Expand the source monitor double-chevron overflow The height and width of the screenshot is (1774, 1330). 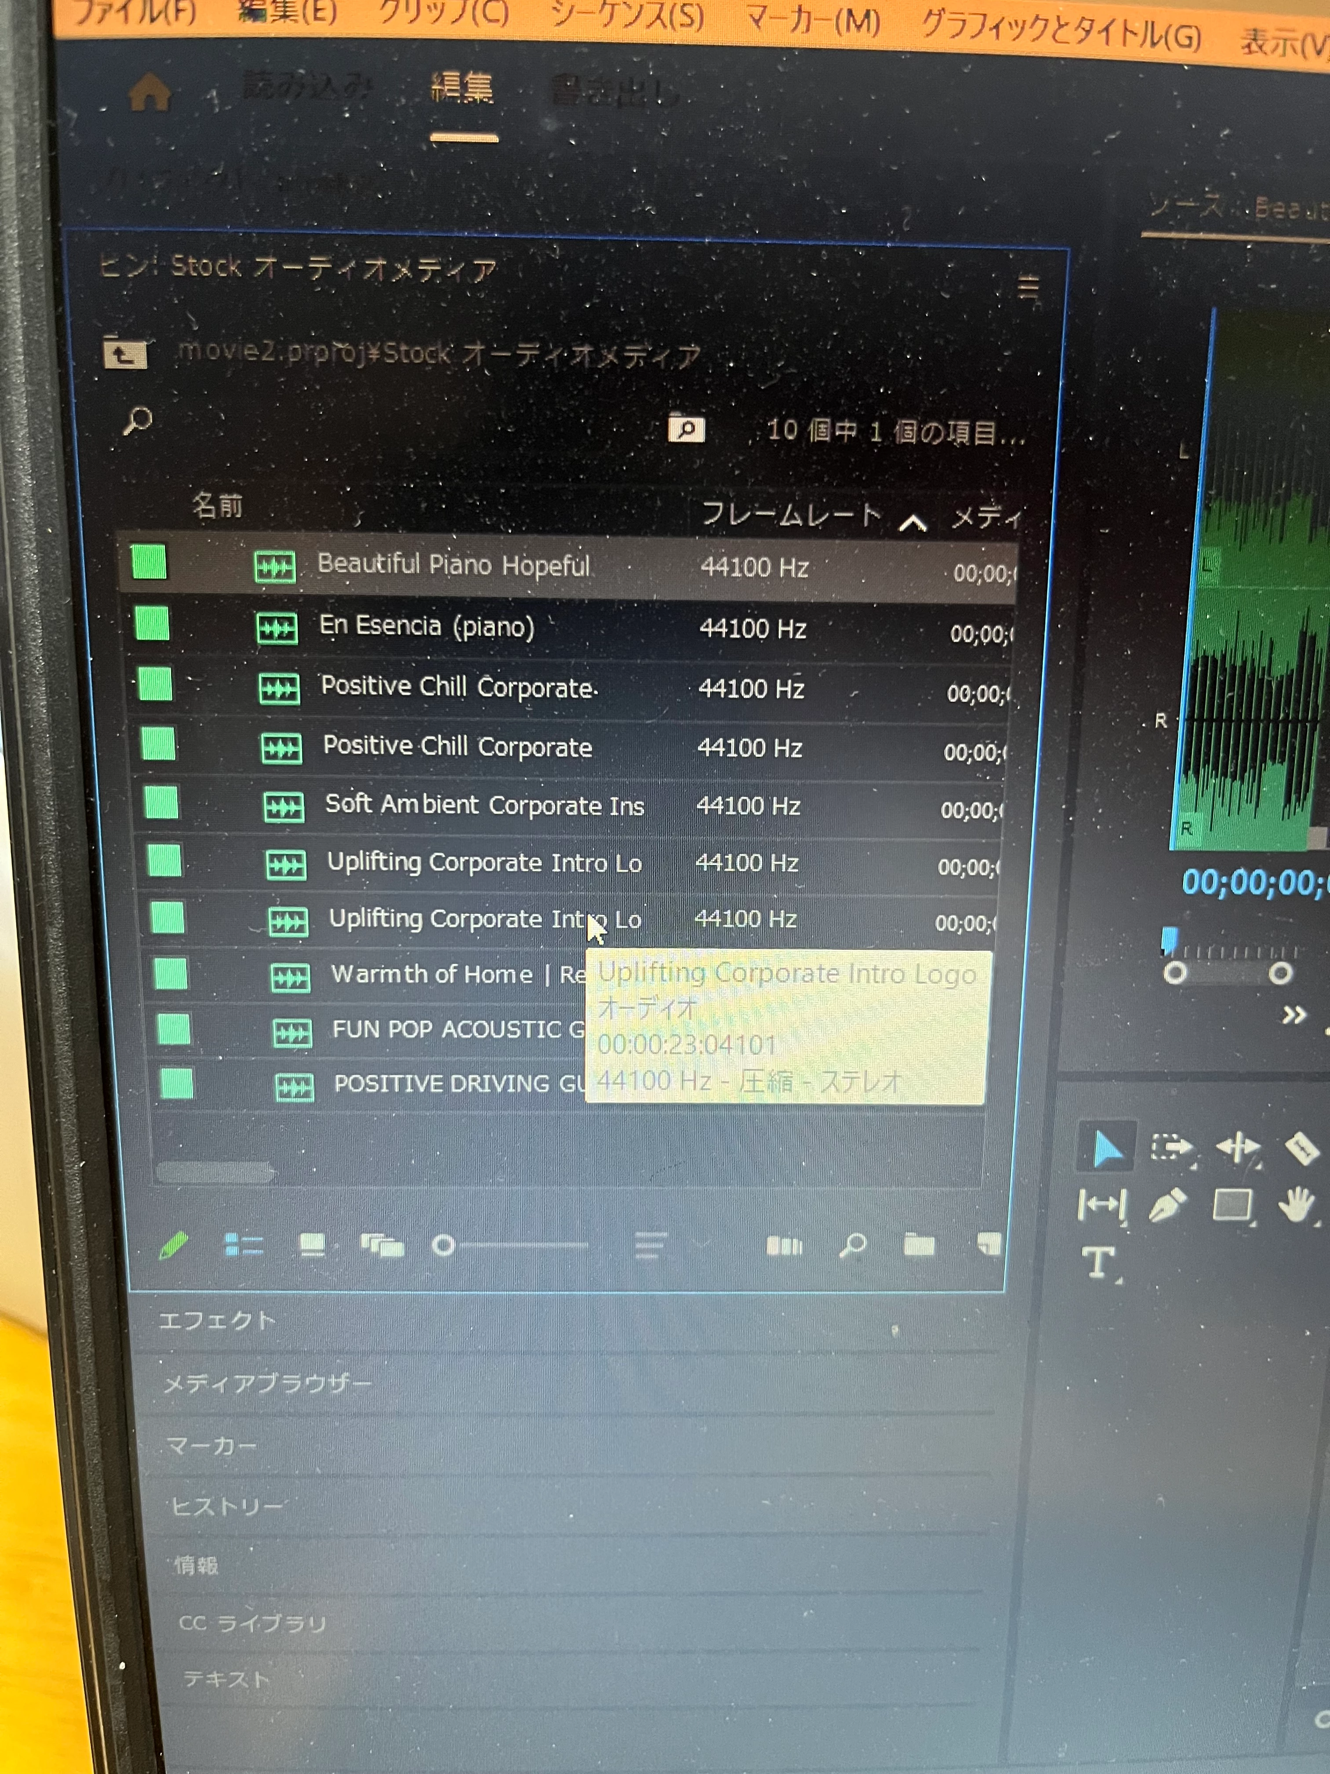(1293, 1015)
